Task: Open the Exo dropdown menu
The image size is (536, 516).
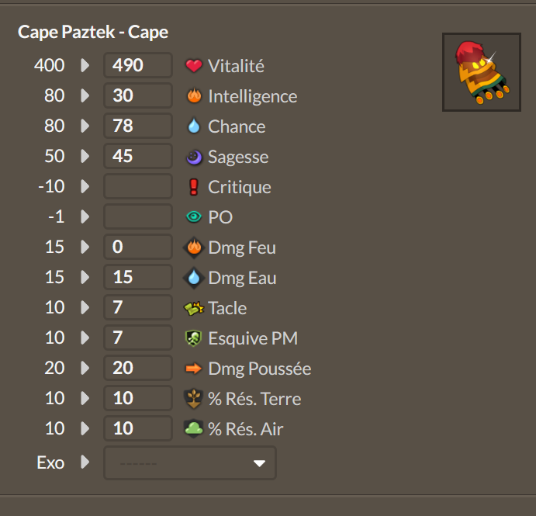Action: tap(190, 463)
